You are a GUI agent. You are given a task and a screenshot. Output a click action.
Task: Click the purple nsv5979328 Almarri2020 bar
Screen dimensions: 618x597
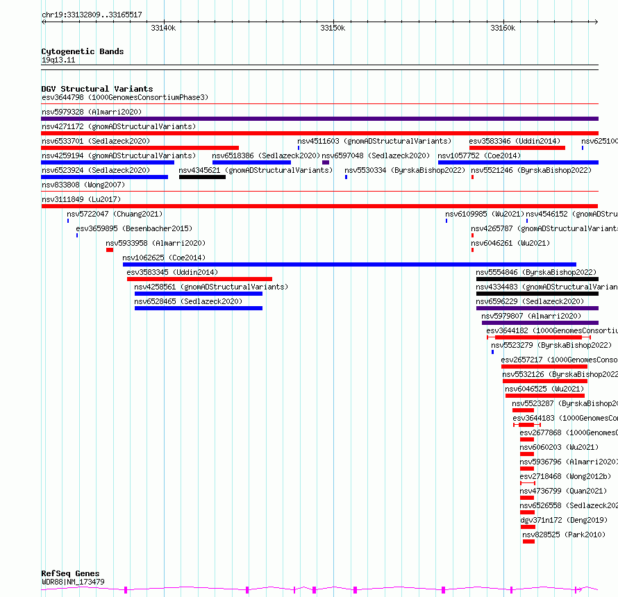[319, 119]
